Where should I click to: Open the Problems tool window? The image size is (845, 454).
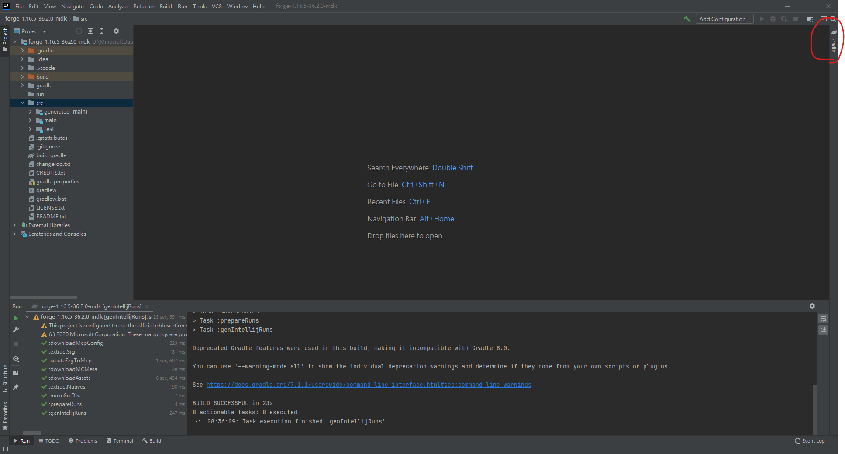83,441
